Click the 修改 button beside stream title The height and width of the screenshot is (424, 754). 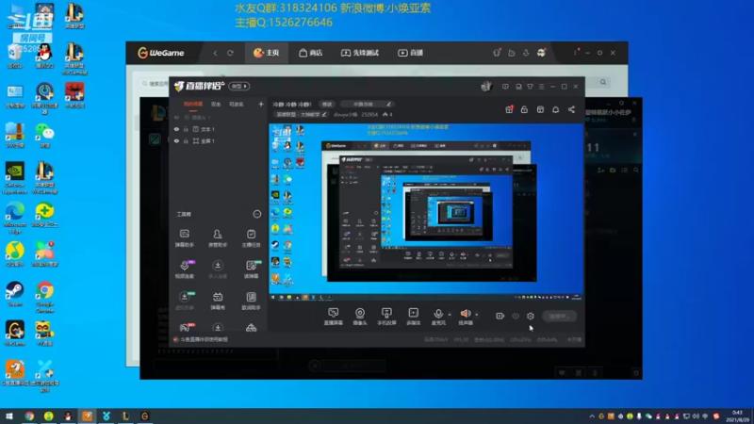click(x=327, y=105)
